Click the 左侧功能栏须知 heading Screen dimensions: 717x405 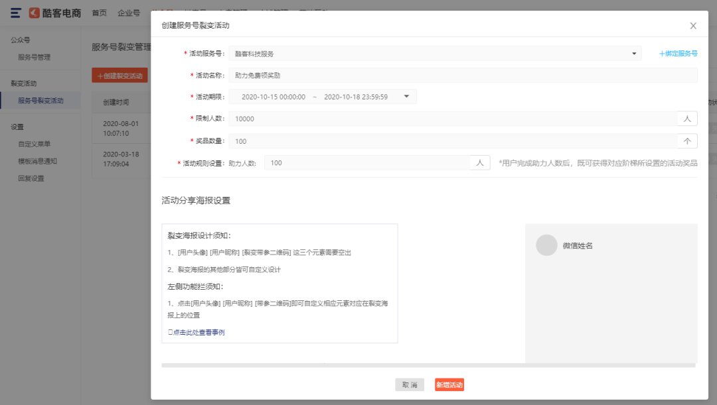point(195,287)
